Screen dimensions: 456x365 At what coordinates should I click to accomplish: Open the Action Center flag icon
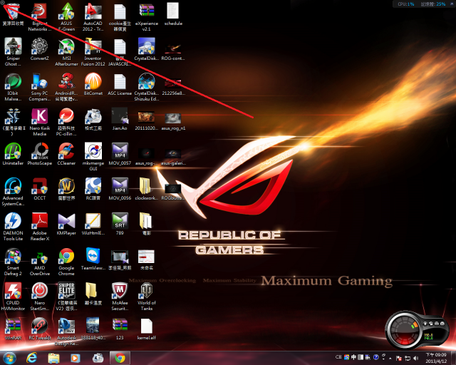[399, 359]
